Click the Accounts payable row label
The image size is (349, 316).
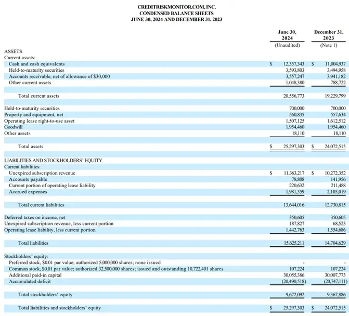coord(26,179)
